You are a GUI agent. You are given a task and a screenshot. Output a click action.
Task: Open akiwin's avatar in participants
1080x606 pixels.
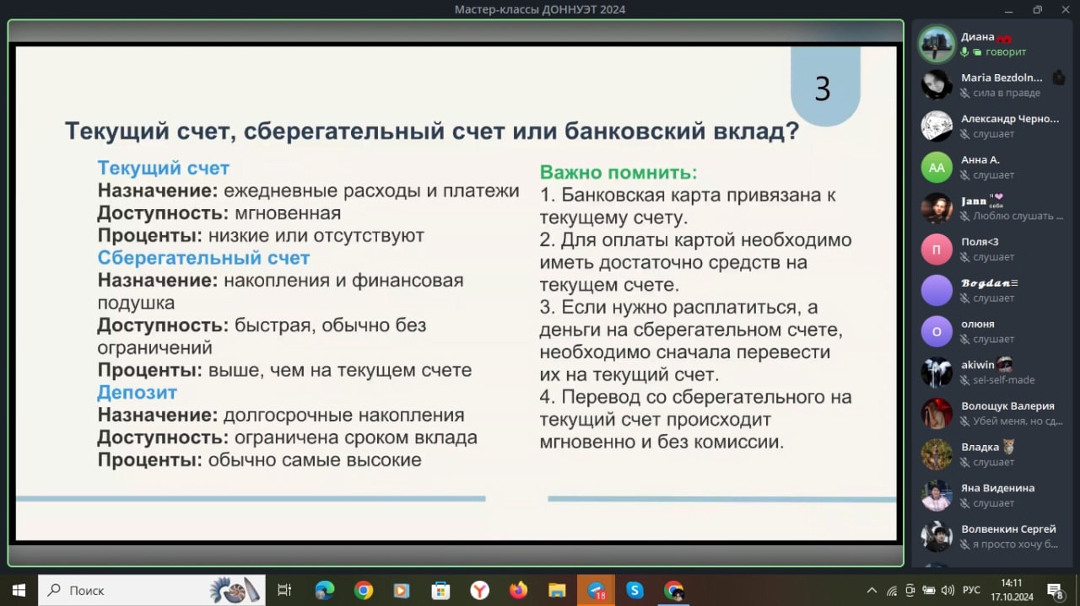point(937,373)
